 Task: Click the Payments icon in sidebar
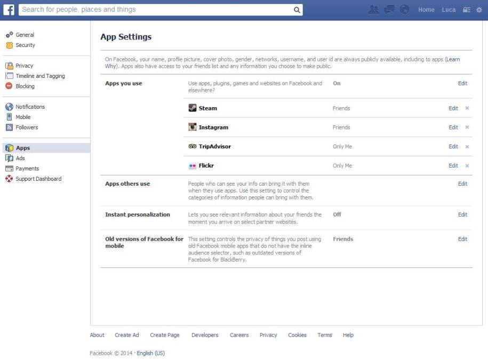pos(9,168)
